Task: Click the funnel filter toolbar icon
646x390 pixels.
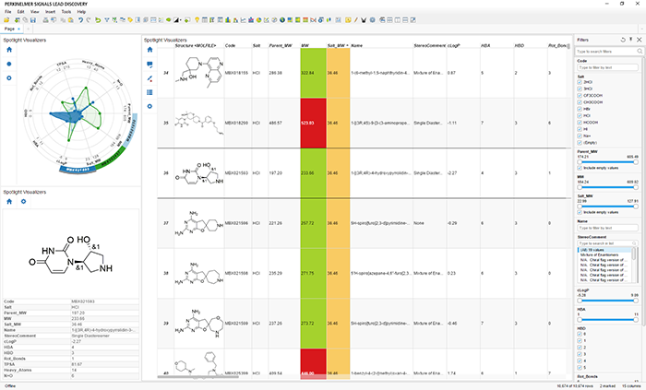Action: click(x=107, y=19)
